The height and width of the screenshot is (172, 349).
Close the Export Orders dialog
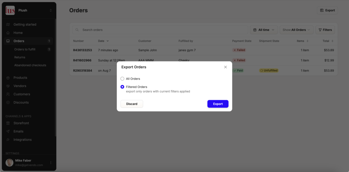pos(226,67)
